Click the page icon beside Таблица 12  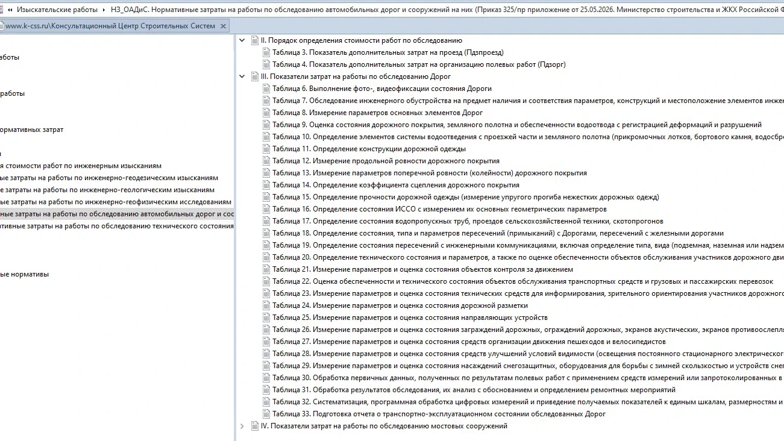(266, 161)
